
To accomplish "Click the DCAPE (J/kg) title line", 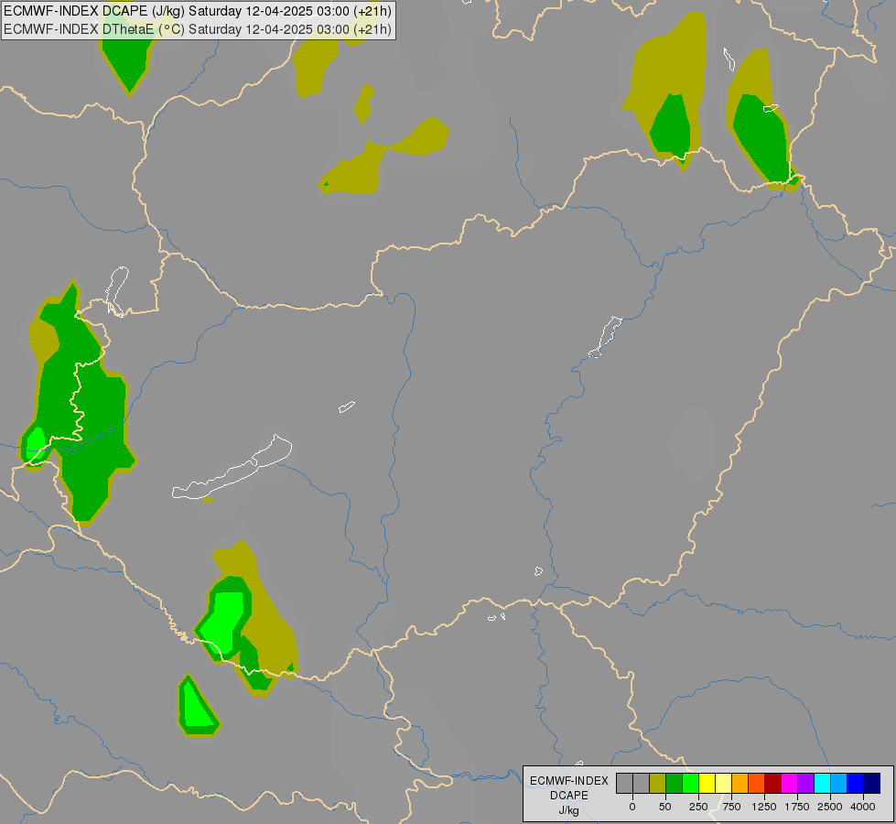I will tap(198, 11).
